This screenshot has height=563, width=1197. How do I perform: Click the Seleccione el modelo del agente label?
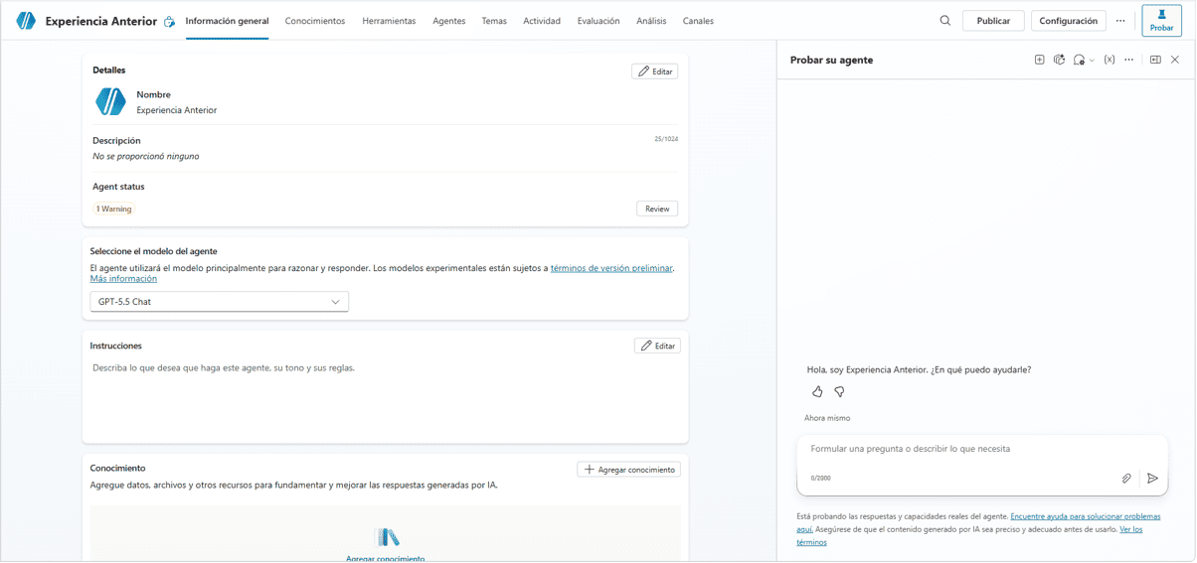(x=153, y=251)
